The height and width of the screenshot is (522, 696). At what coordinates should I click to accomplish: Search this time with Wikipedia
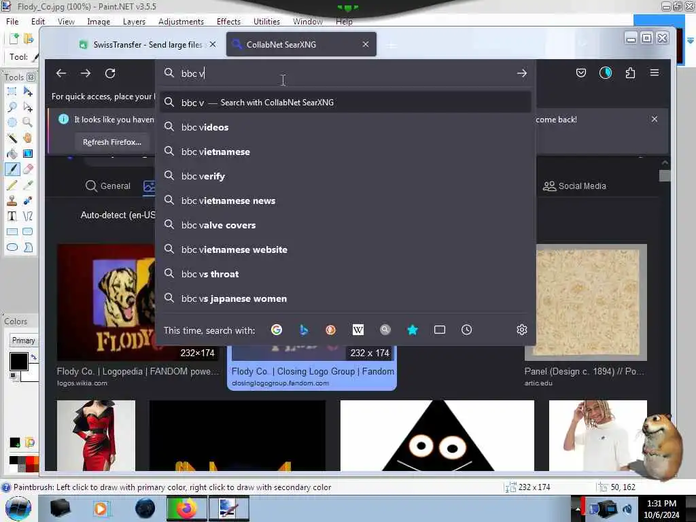tap(358, 330)
